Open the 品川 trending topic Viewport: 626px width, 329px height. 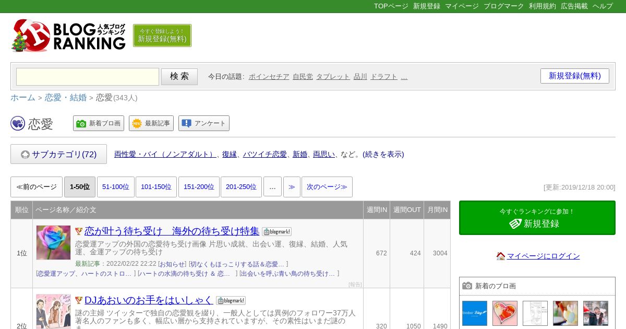[360, 76]
